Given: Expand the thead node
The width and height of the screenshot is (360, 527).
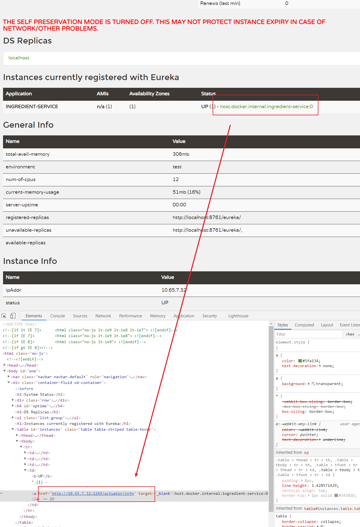Looking at the screenshot, I should coord(17,435).
